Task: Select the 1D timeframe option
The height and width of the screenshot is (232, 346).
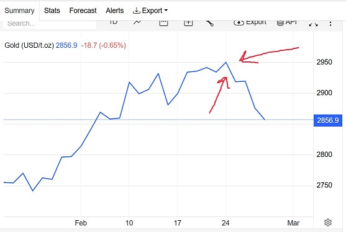Action: pyautogui.click(x=113, y=22)
